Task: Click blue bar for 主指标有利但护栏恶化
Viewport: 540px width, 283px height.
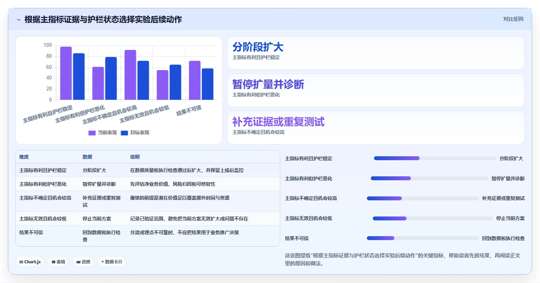Action: pos(111,78)
